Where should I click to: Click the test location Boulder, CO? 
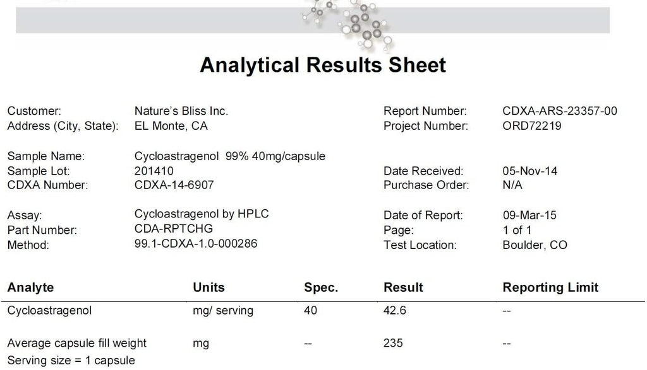[x=535, y=245]
